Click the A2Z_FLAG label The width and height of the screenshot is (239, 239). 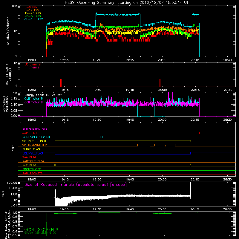29,165
